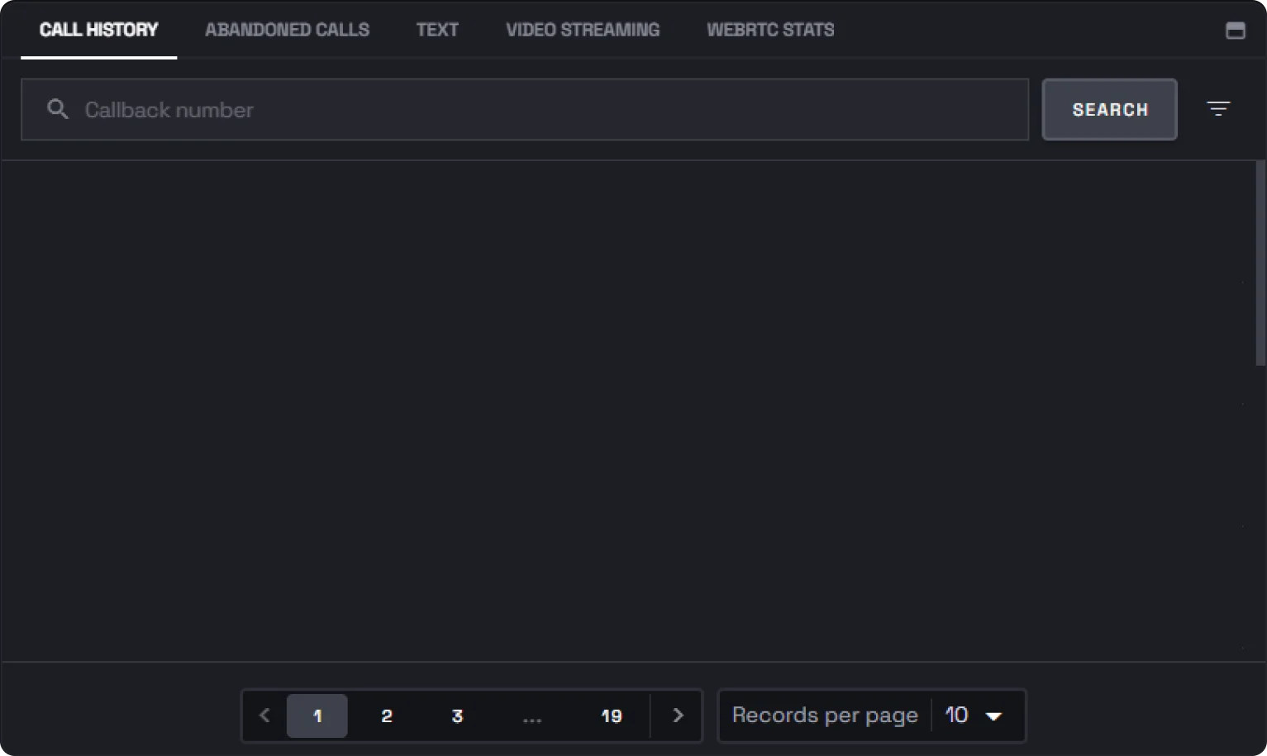Go to previous page arrow
The width and height of the screenshot is (1267, 756).
click(264, 716)
